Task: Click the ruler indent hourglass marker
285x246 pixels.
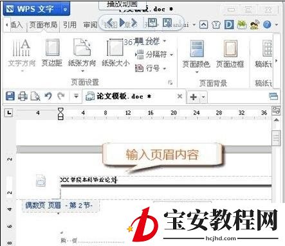Action: (x=60, y=114)
